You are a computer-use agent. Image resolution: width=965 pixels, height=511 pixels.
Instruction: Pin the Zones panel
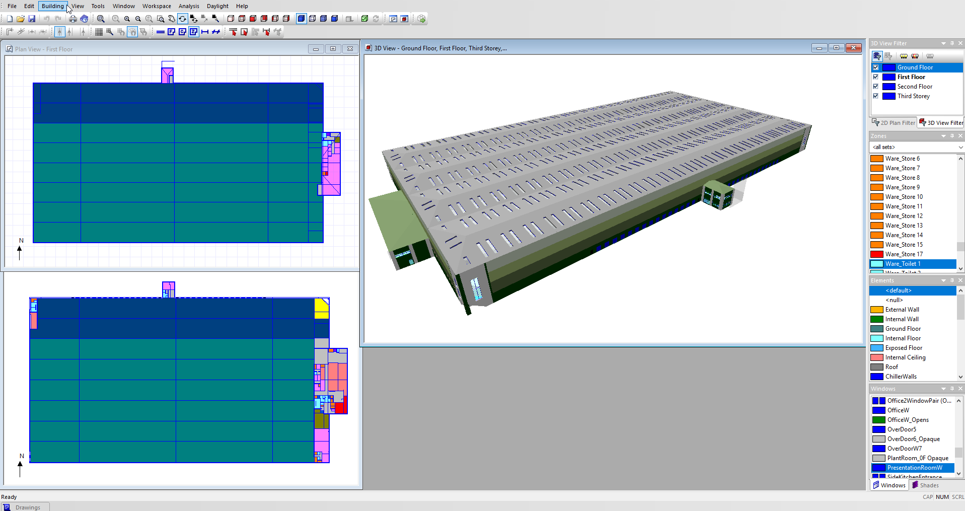[x=952, y=136]
